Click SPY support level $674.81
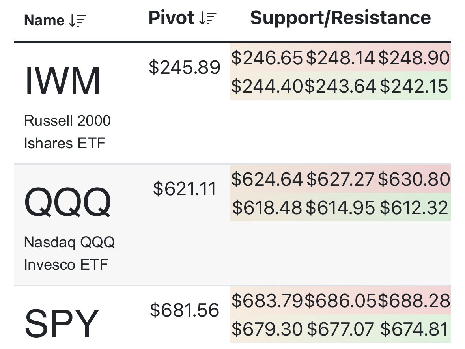The image size is (465, 349). tap(414, 329)
